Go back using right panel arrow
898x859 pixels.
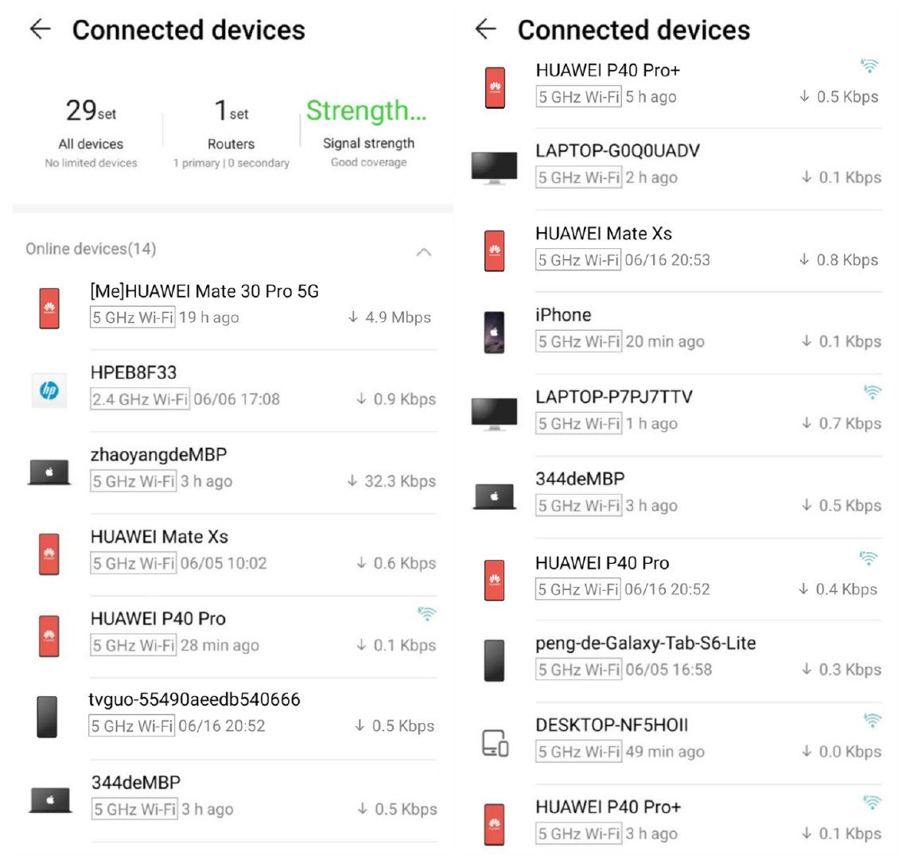[x=486, y=28]
